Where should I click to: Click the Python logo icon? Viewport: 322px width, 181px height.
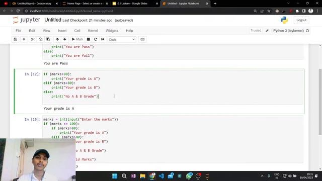[x=284, y=20]
